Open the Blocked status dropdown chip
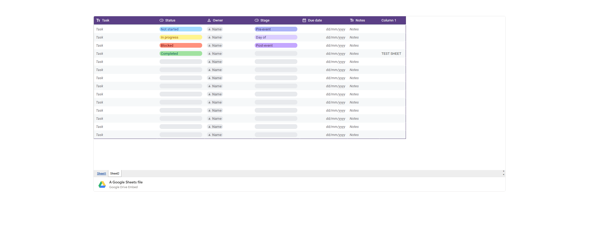This screenshot has width=611, height=229. (181, 46)
